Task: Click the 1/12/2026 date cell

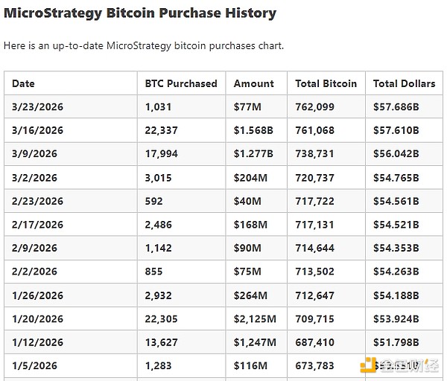Action: [x=37, y=342]
